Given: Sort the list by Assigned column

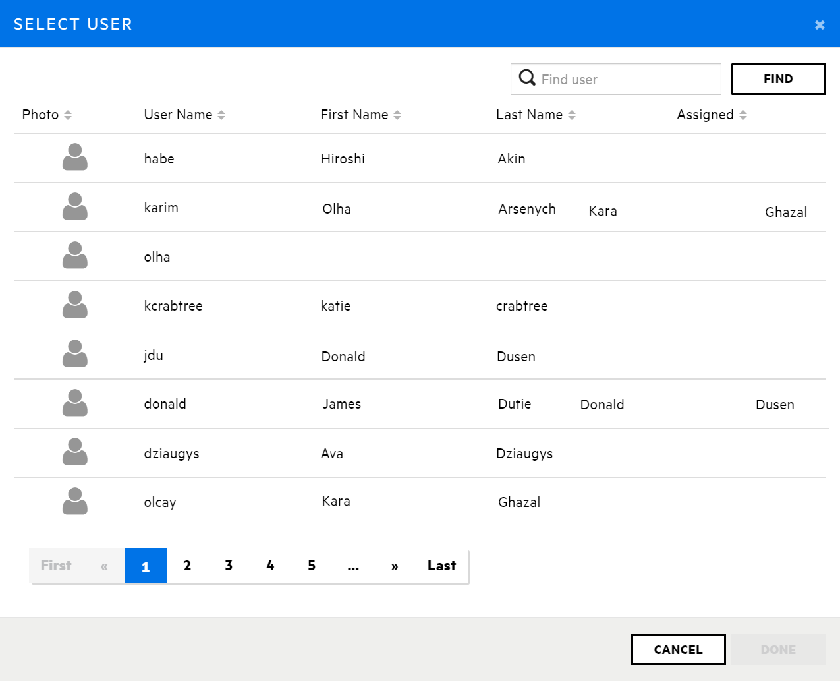Looking at the screenshot, I should (x=743, y=115).
